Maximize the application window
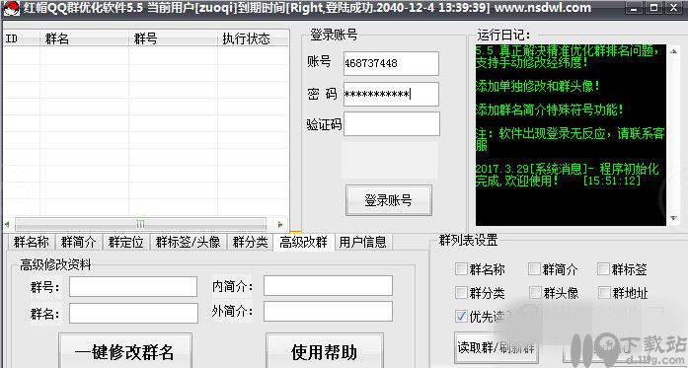688x368 pixels. [653, 8]
